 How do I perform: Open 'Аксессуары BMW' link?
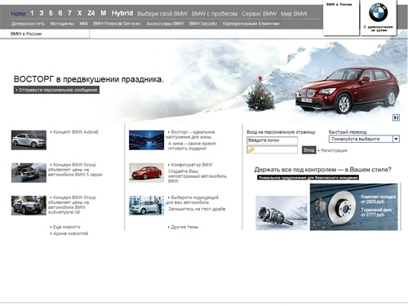[165, 24]
